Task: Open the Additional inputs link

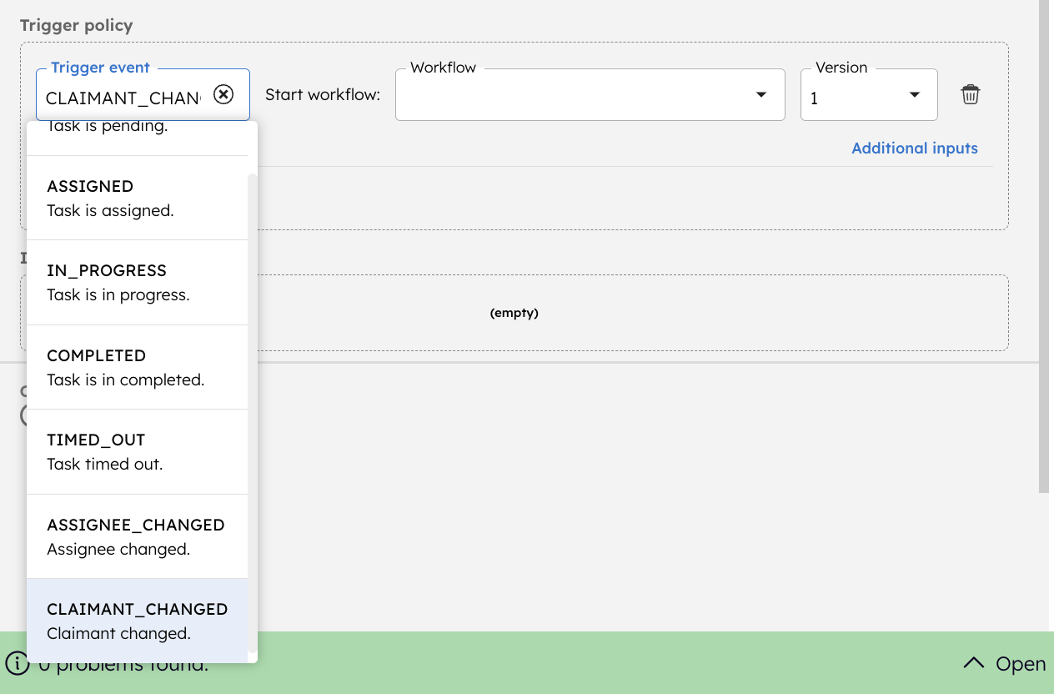Action: (914, 148)
